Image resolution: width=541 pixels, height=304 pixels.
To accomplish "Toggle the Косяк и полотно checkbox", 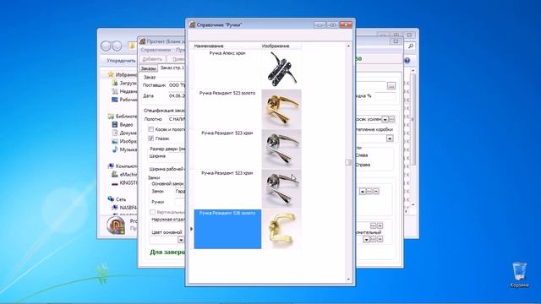I will click(151, 129).
